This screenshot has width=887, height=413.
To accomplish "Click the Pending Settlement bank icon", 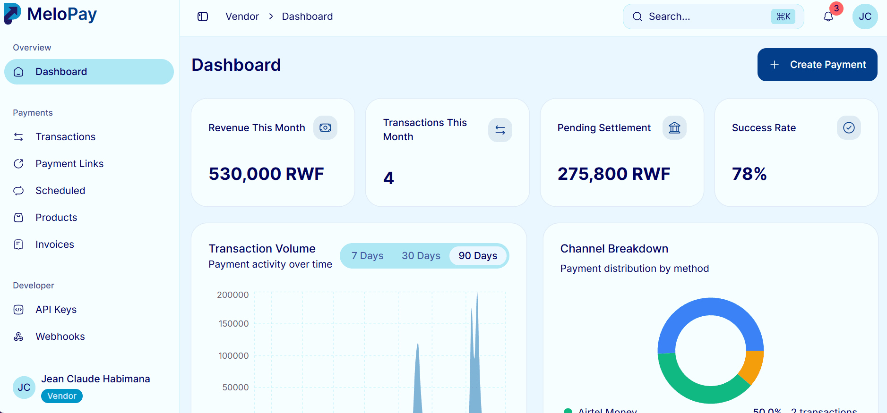I will point(674,128).
